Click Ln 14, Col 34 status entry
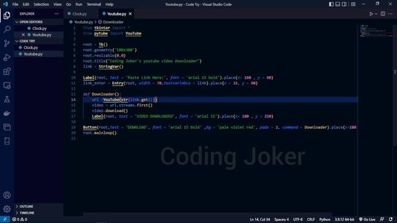Viewport: 397px width, 223px height. (x=260, y=219)
